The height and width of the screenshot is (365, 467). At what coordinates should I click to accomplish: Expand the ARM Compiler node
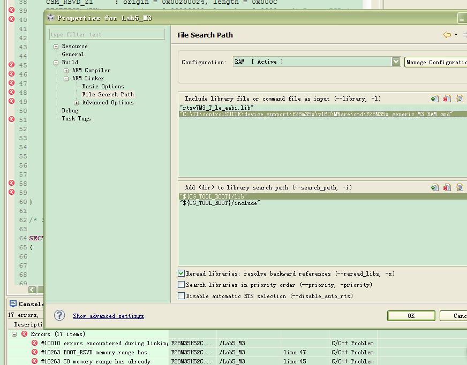point(66,71)
